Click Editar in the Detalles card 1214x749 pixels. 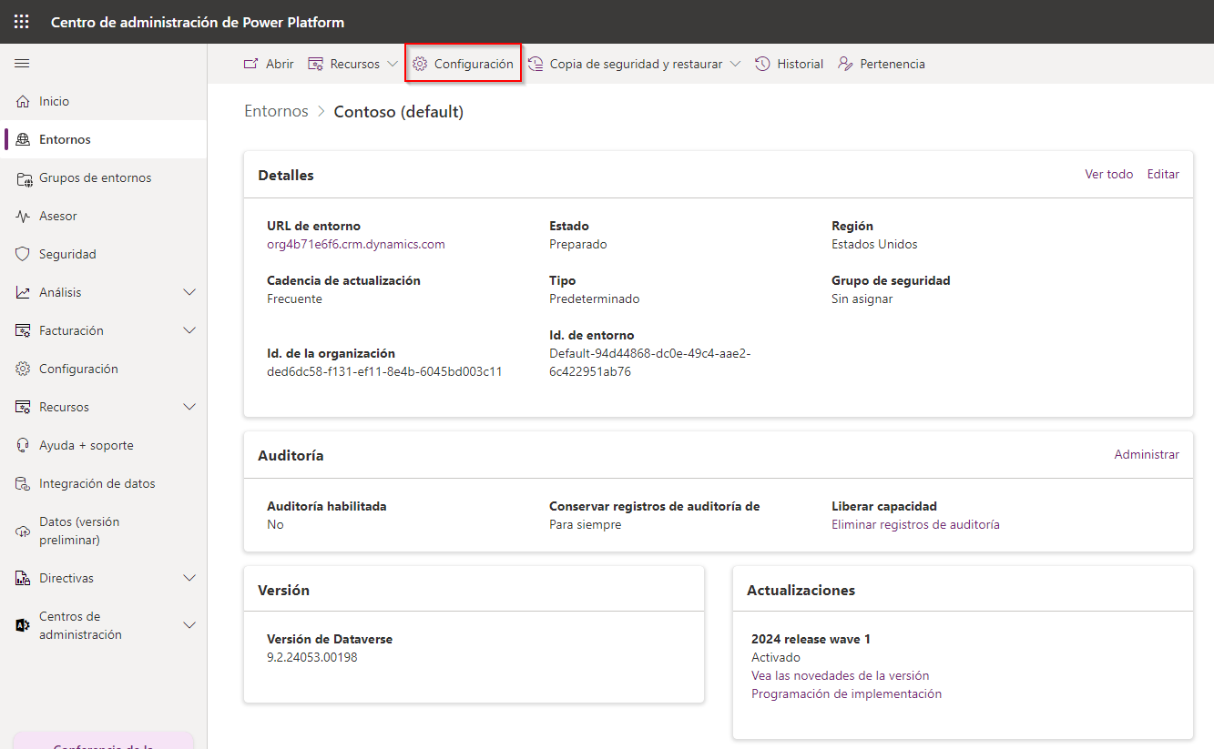pos(1163,174)
